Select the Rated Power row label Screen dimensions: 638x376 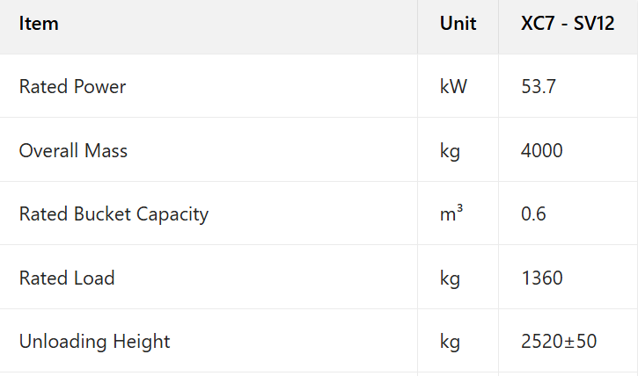(72, 87)
